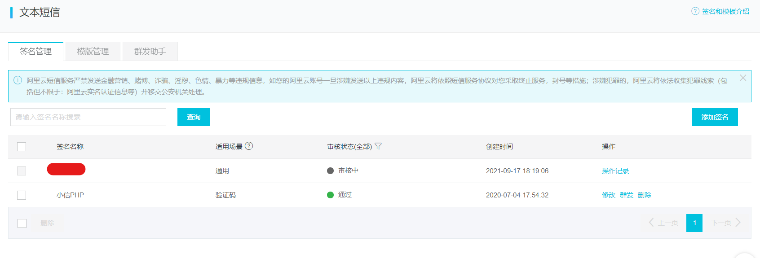
Task: Click the 创建时间 column header
Action: 499,147
